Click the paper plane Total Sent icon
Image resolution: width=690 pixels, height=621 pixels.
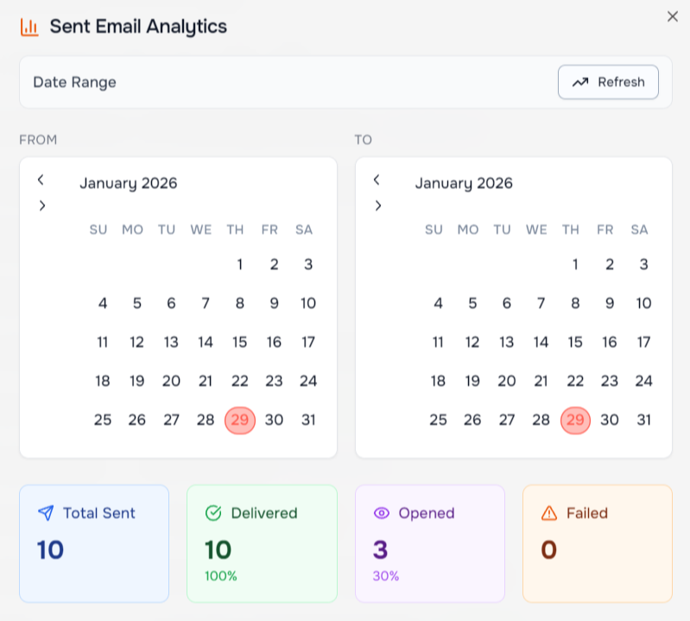pos(46,513)
